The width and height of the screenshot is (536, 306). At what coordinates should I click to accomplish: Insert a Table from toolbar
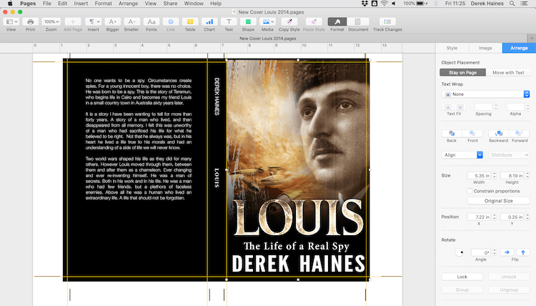(190, 21)
